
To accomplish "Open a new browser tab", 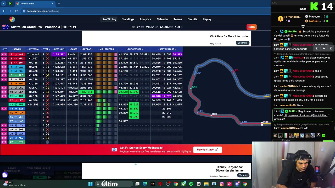I will click(x=59, y=4).
